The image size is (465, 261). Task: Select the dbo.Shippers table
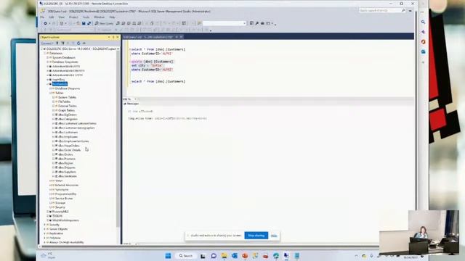67,167
